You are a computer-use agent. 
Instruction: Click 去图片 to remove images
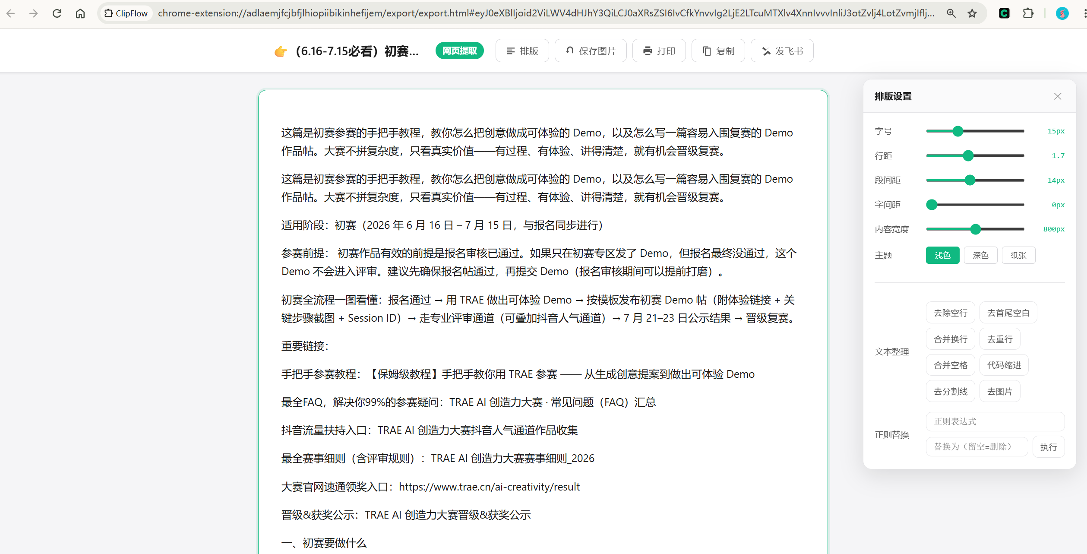1000,392
